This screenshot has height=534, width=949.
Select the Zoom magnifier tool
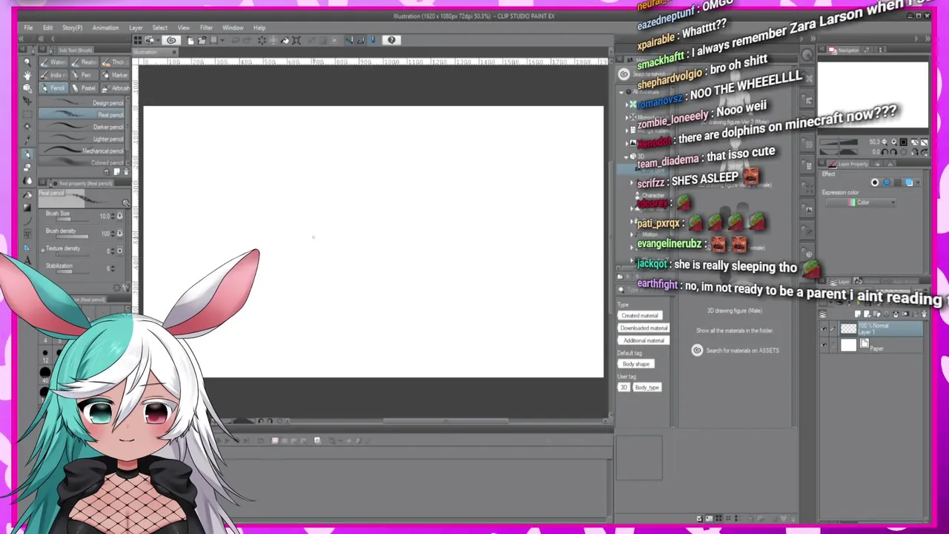[27, 62]
